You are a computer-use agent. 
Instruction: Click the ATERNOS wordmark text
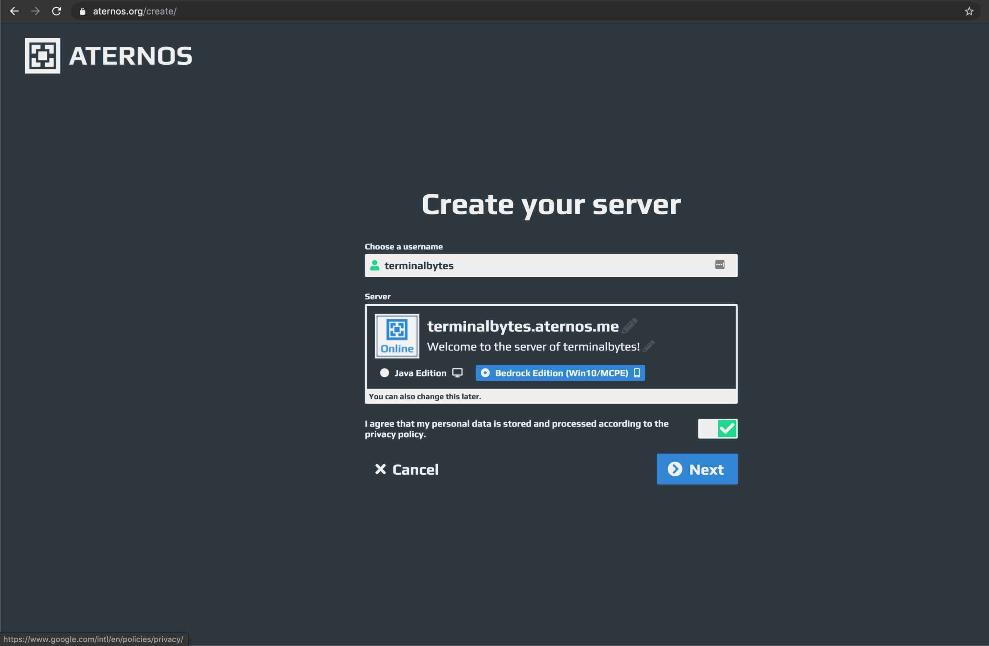point(131,56)
